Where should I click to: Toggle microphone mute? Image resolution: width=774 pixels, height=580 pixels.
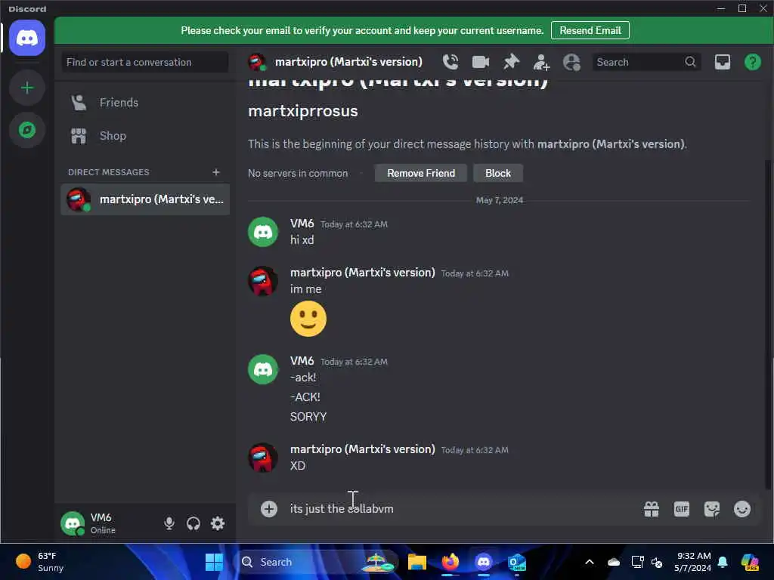click(x=169, y=523)
